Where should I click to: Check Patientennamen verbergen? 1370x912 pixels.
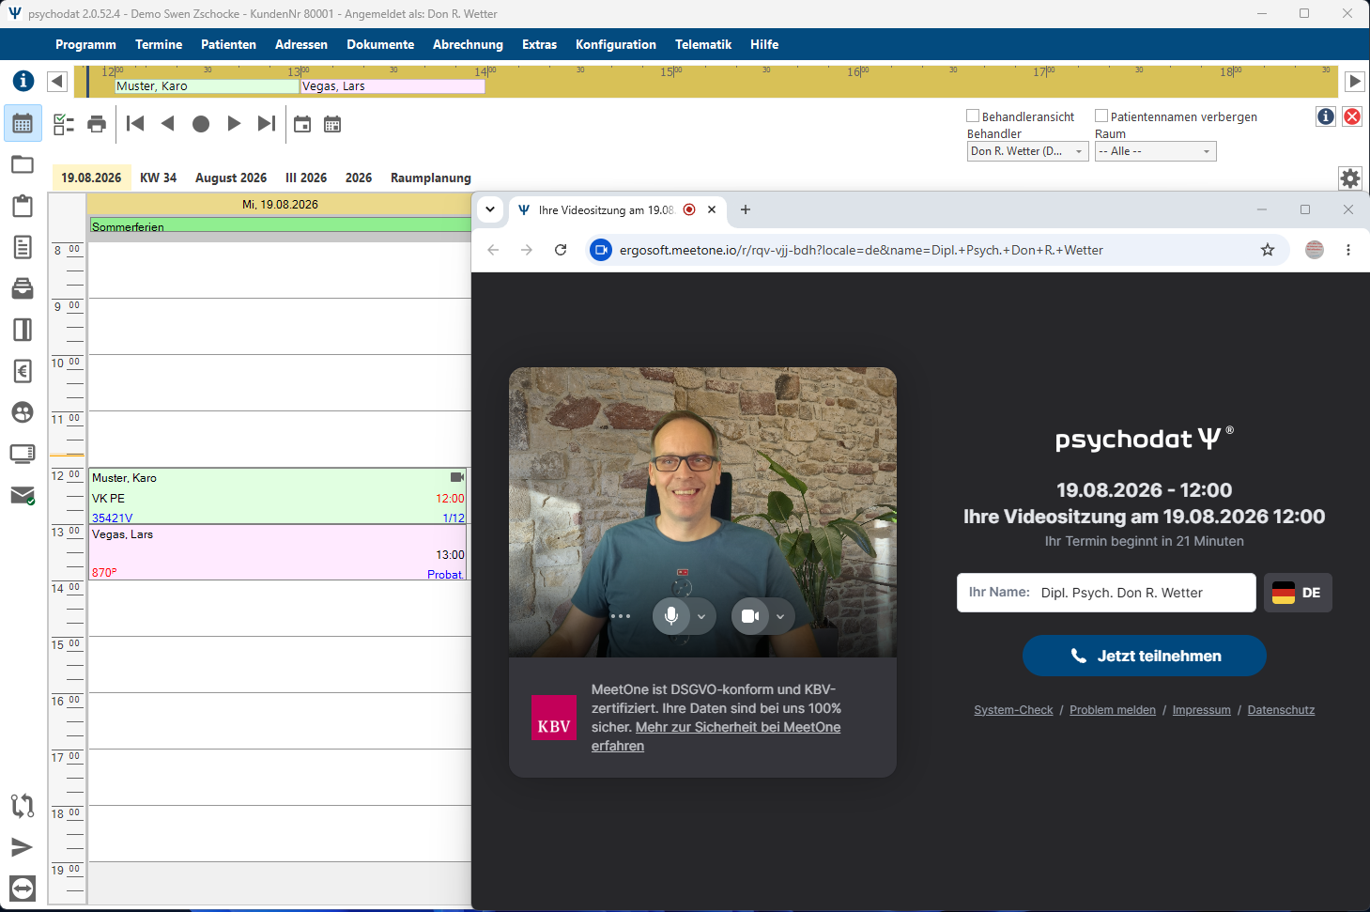[x=1101, y=116]
